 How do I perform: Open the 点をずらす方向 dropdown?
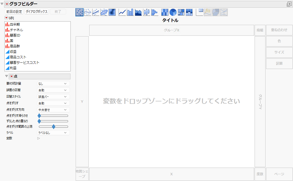pos(53,110)
